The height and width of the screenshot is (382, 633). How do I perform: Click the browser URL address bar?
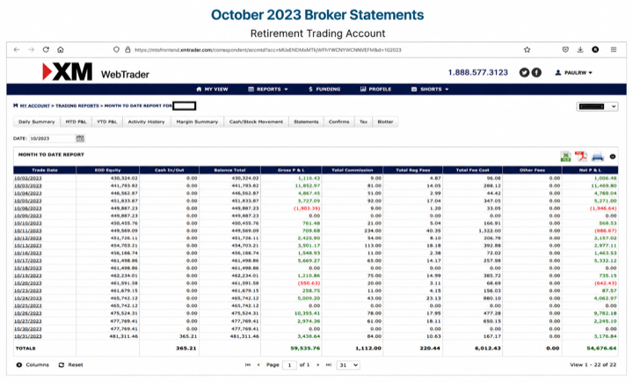click(x=268, y=50)
